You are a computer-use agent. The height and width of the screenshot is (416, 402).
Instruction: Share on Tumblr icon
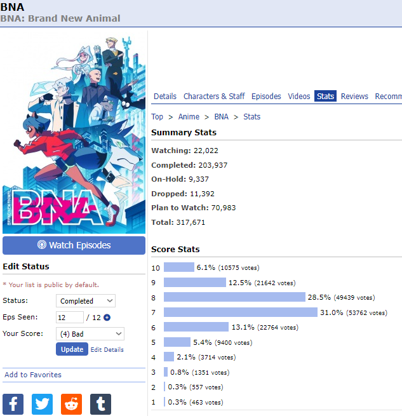coord(100,404)
